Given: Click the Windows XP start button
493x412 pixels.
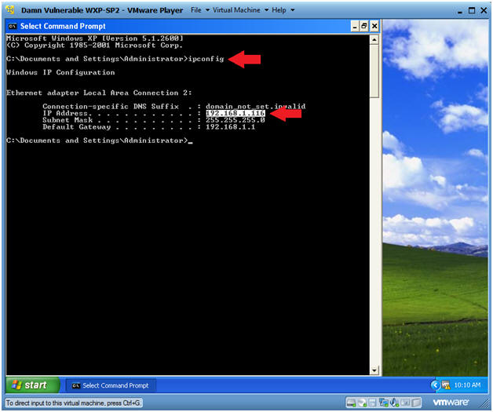Looking at the screenshot, I should pos(33,385).
